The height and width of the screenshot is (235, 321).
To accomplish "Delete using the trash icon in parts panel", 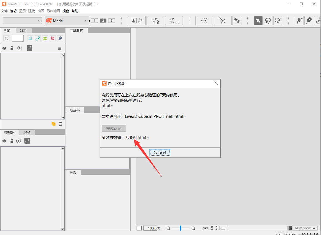I will tap(60, 124).
